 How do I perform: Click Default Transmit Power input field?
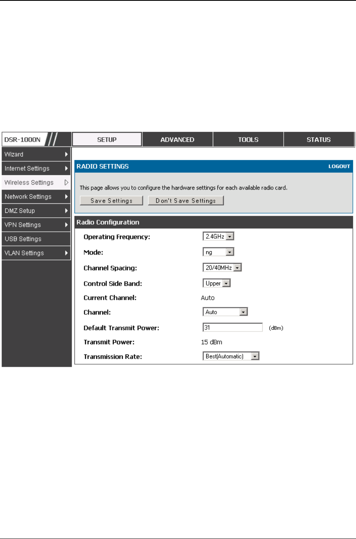[232, 327]
